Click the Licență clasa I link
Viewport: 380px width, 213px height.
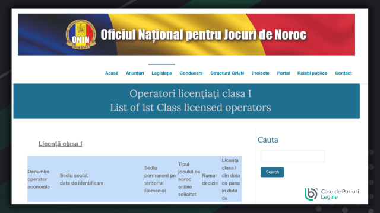(x=61, y=144)
